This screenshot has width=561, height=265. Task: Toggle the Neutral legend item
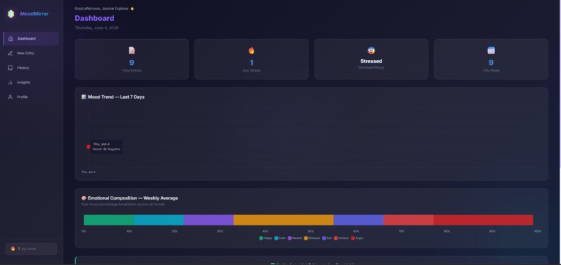[295, 238]
